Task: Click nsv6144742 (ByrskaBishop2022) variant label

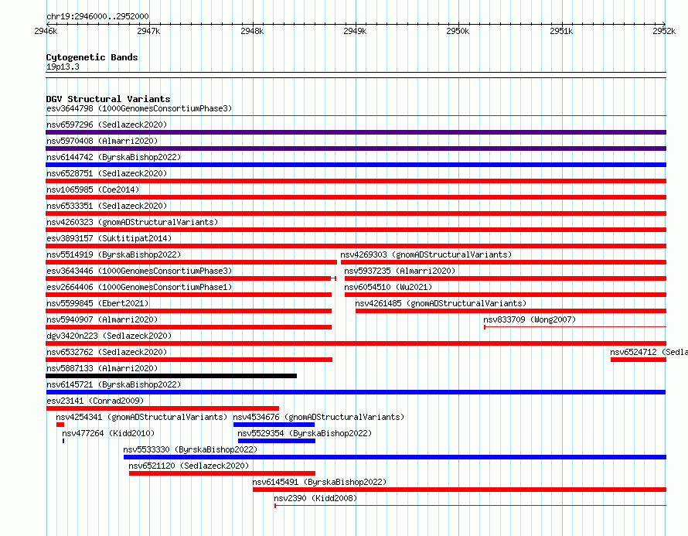Action: 114,157
